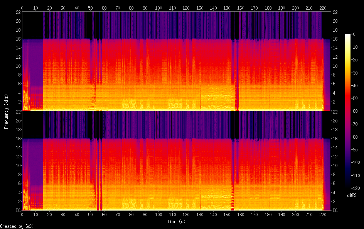364x229 pixels.
Task: Click the "Time (s)" axis title
Action: click(x=177, y=222)
